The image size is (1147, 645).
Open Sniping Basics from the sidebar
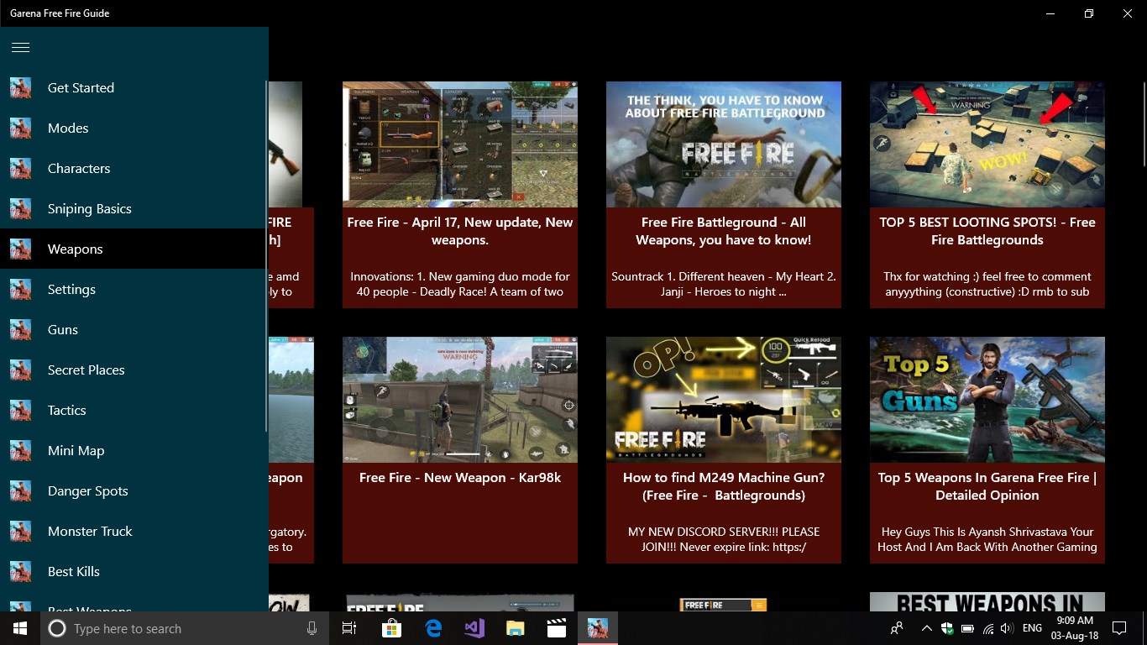click(133, 208)
